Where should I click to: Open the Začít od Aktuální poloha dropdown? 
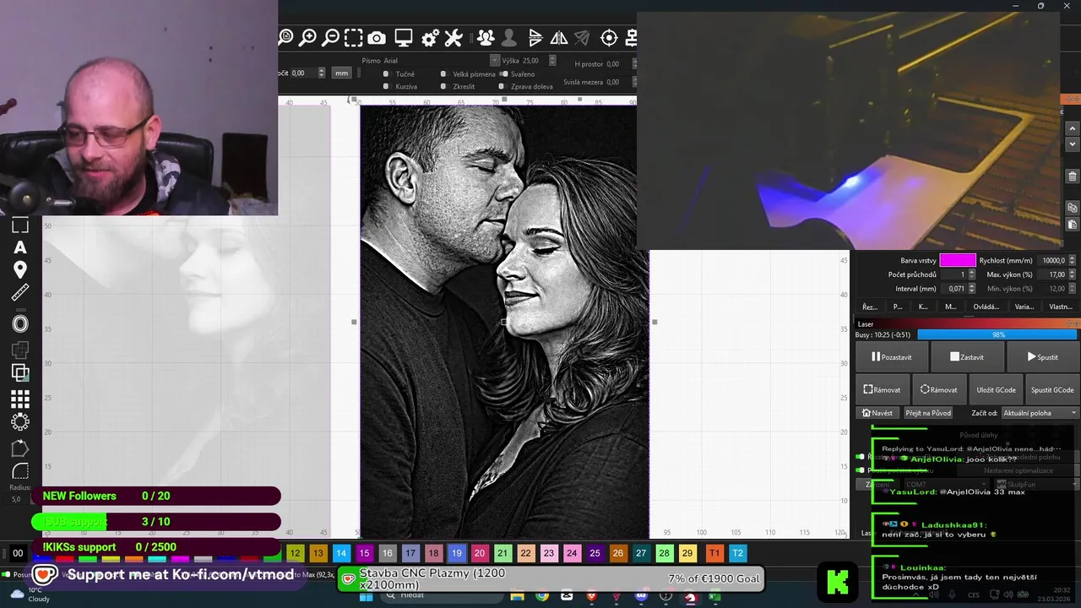pos(1040,413)
